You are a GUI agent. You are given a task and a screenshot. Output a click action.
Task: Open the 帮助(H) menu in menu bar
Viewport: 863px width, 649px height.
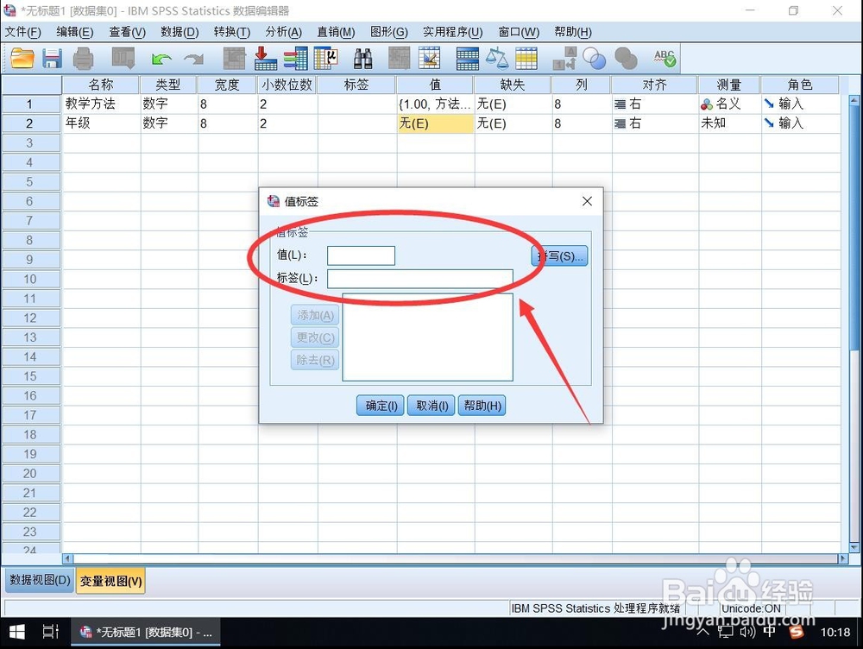coord(573,32)
